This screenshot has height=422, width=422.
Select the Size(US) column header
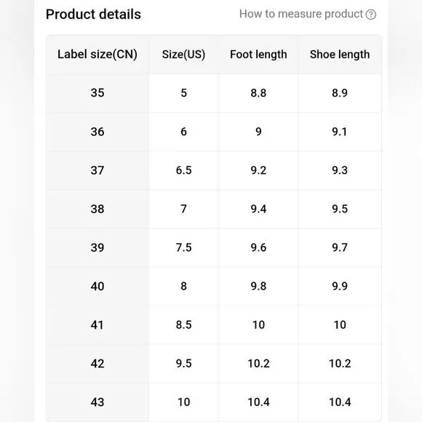[183, 55]
